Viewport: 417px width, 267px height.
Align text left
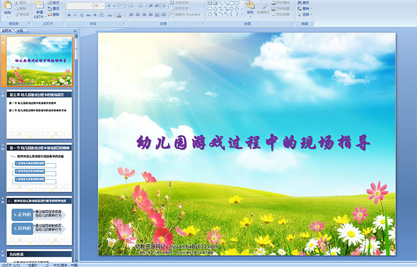132,15
